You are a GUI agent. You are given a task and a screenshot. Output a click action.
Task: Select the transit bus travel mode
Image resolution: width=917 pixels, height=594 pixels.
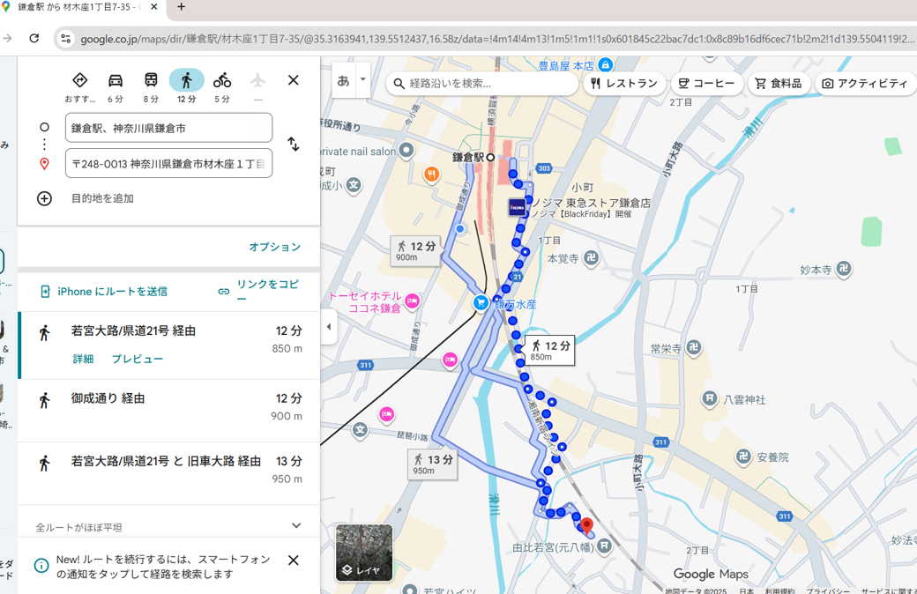[x=151, y=81]
